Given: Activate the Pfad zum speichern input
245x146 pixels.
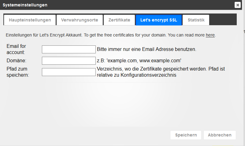Looking at the screenshot, I should pyautogui.click(x=69, y=72).
